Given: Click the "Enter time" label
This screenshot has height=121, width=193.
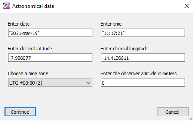Looking at the screenshot, I should [x=111, y=24].
